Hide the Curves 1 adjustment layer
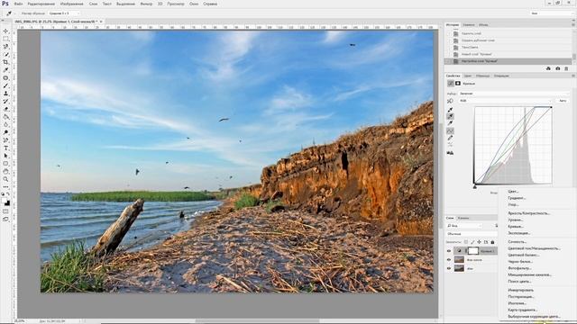The height and width of the screenshot is (324, 577). click(449, 251)
